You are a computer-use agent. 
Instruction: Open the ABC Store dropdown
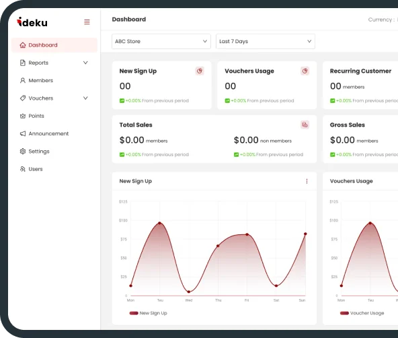point(161,41)
